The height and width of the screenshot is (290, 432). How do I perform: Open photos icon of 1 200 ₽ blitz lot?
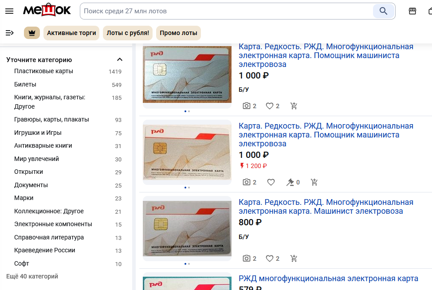coord(246,182)
